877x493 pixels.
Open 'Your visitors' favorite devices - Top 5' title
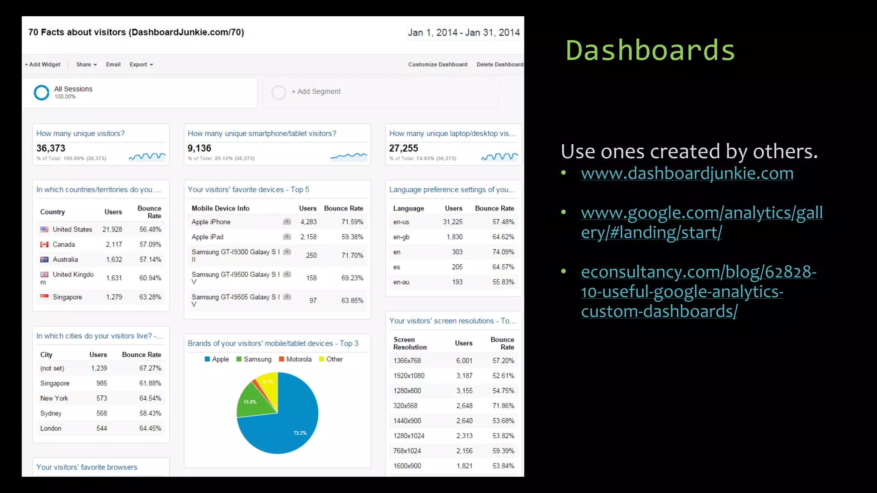click(x=248, y=190)
